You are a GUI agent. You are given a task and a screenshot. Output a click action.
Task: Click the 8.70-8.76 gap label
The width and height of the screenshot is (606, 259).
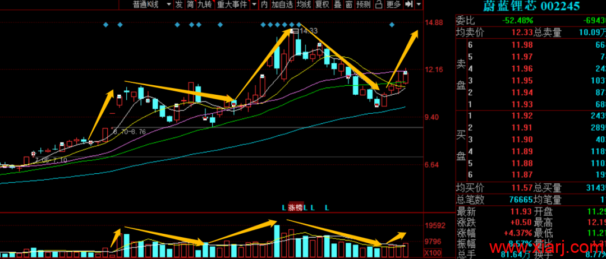tap(129, 132)
